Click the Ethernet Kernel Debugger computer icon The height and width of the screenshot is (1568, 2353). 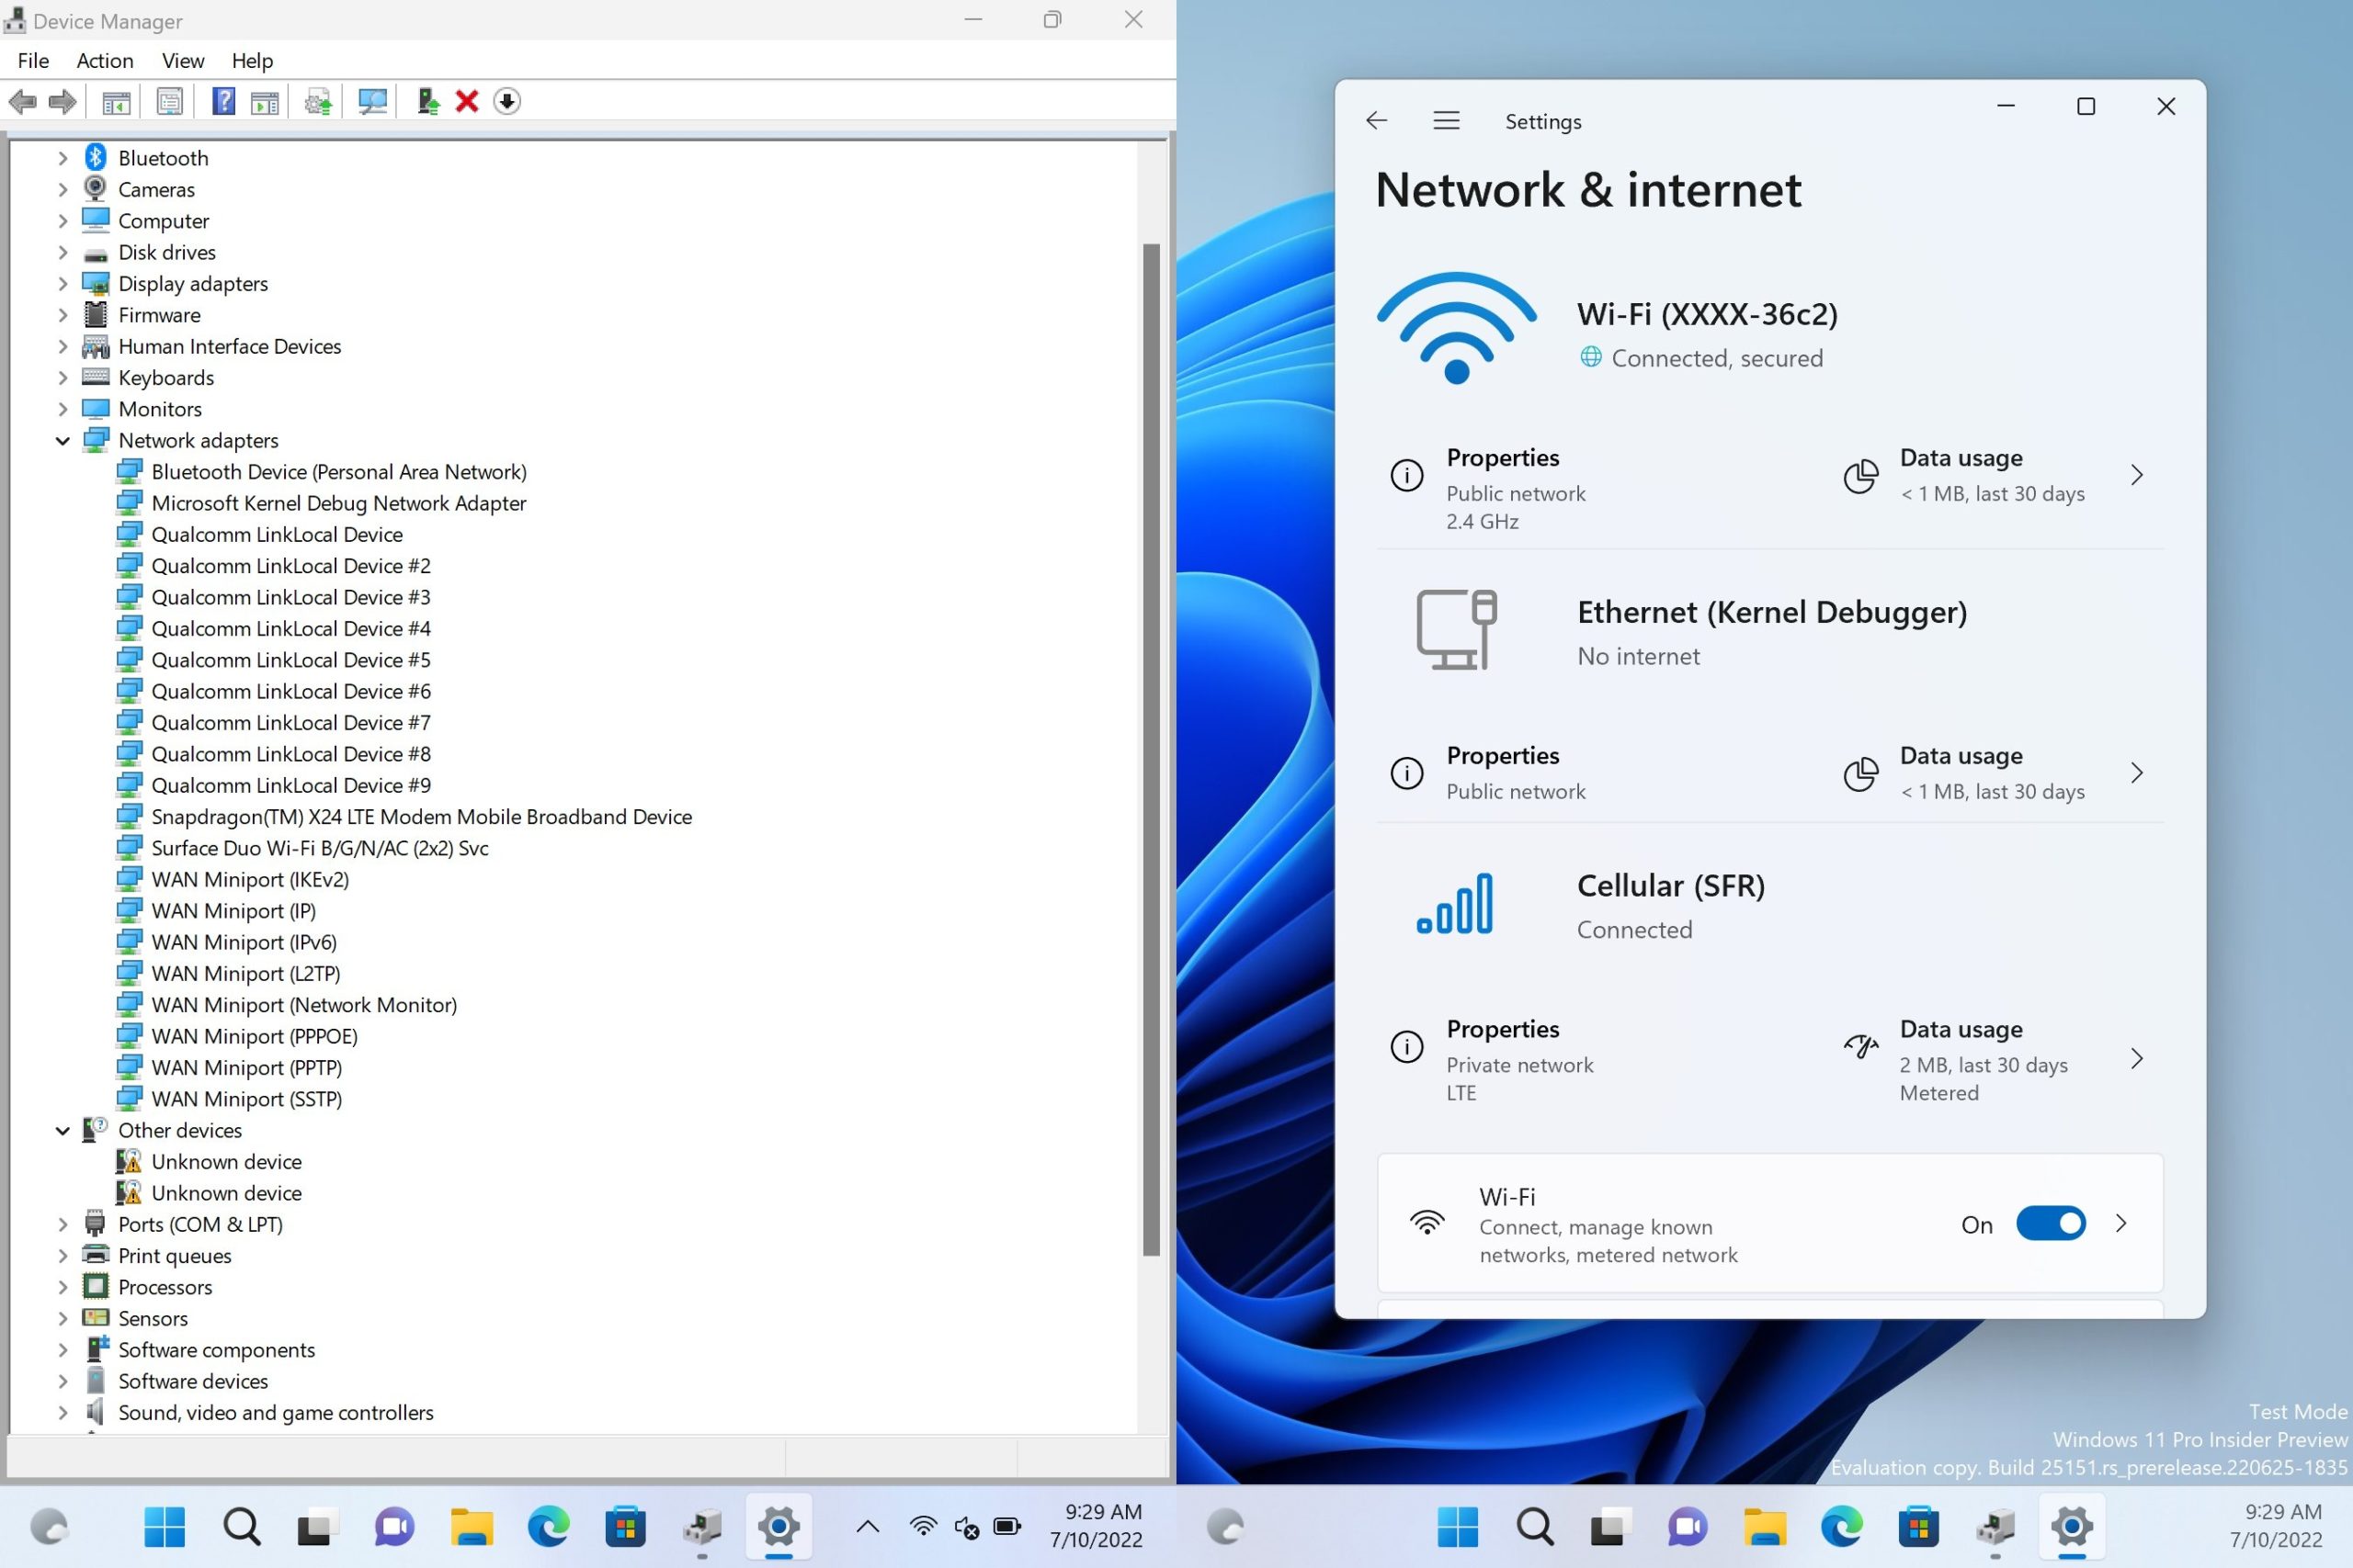point(1457,629)
